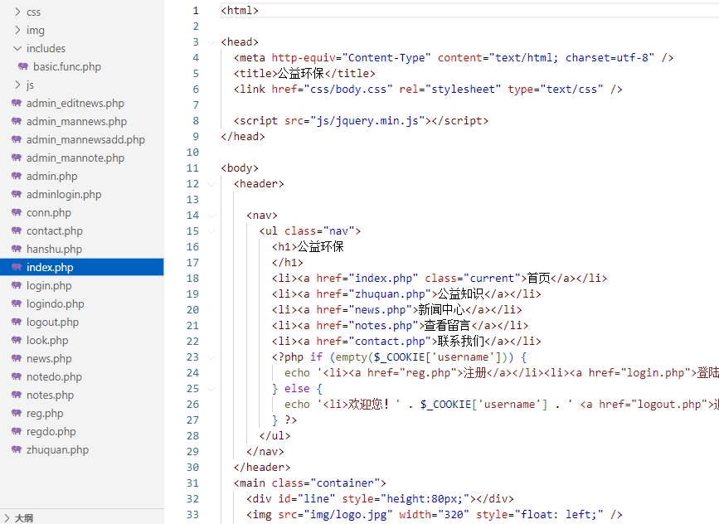This screenshot has height=524, width=719.
Task: Open basic.func.php in includes folder
Action: [67, 66]
